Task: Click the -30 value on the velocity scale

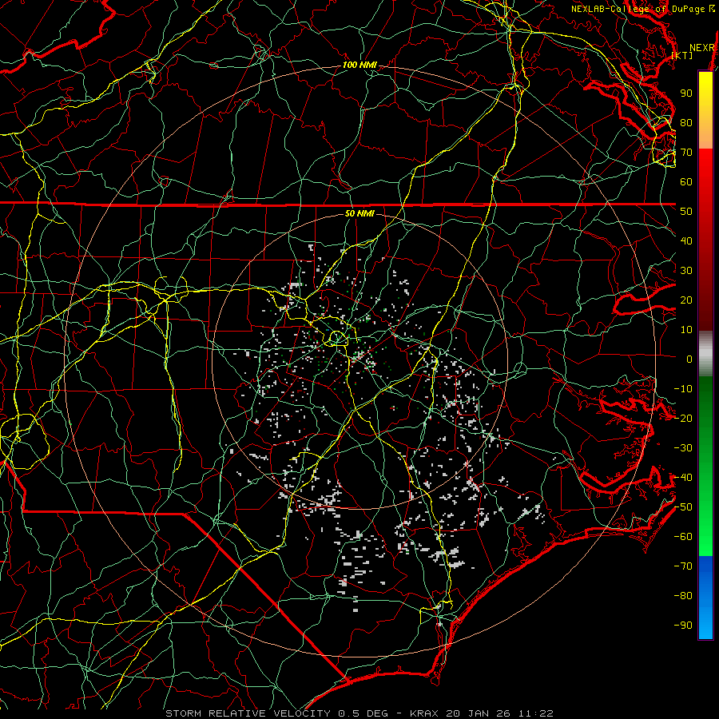Action: click(x=683, y=448)
